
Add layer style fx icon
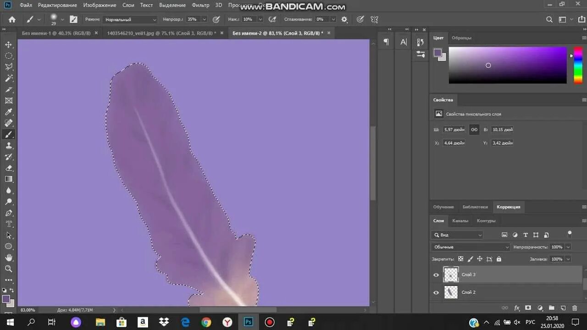(517, 308)
